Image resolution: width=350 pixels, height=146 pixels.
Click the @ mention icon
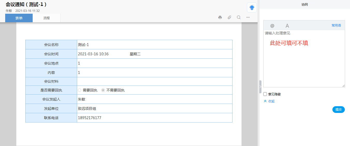click(272, 26)
